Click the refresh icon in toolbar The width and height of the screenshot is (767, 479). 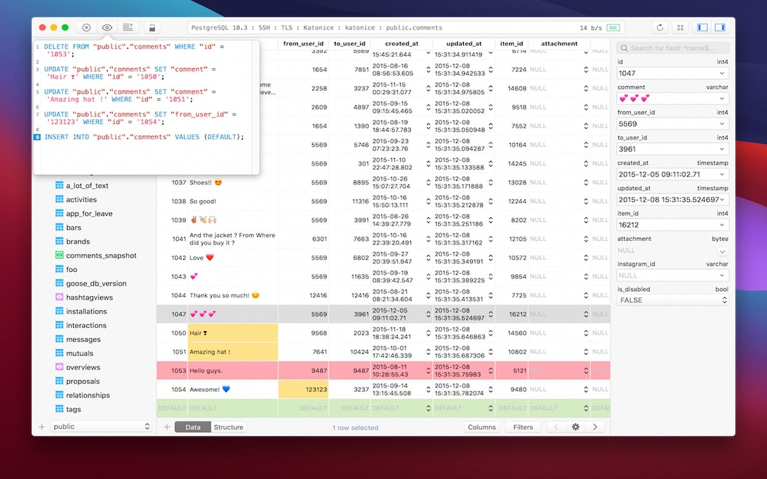(x=660, y=28)
